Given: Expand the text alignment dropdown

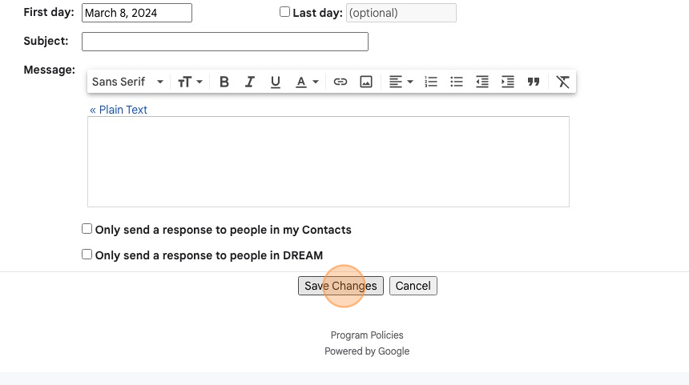Looking at the screenshot, I should pos(401,82).
